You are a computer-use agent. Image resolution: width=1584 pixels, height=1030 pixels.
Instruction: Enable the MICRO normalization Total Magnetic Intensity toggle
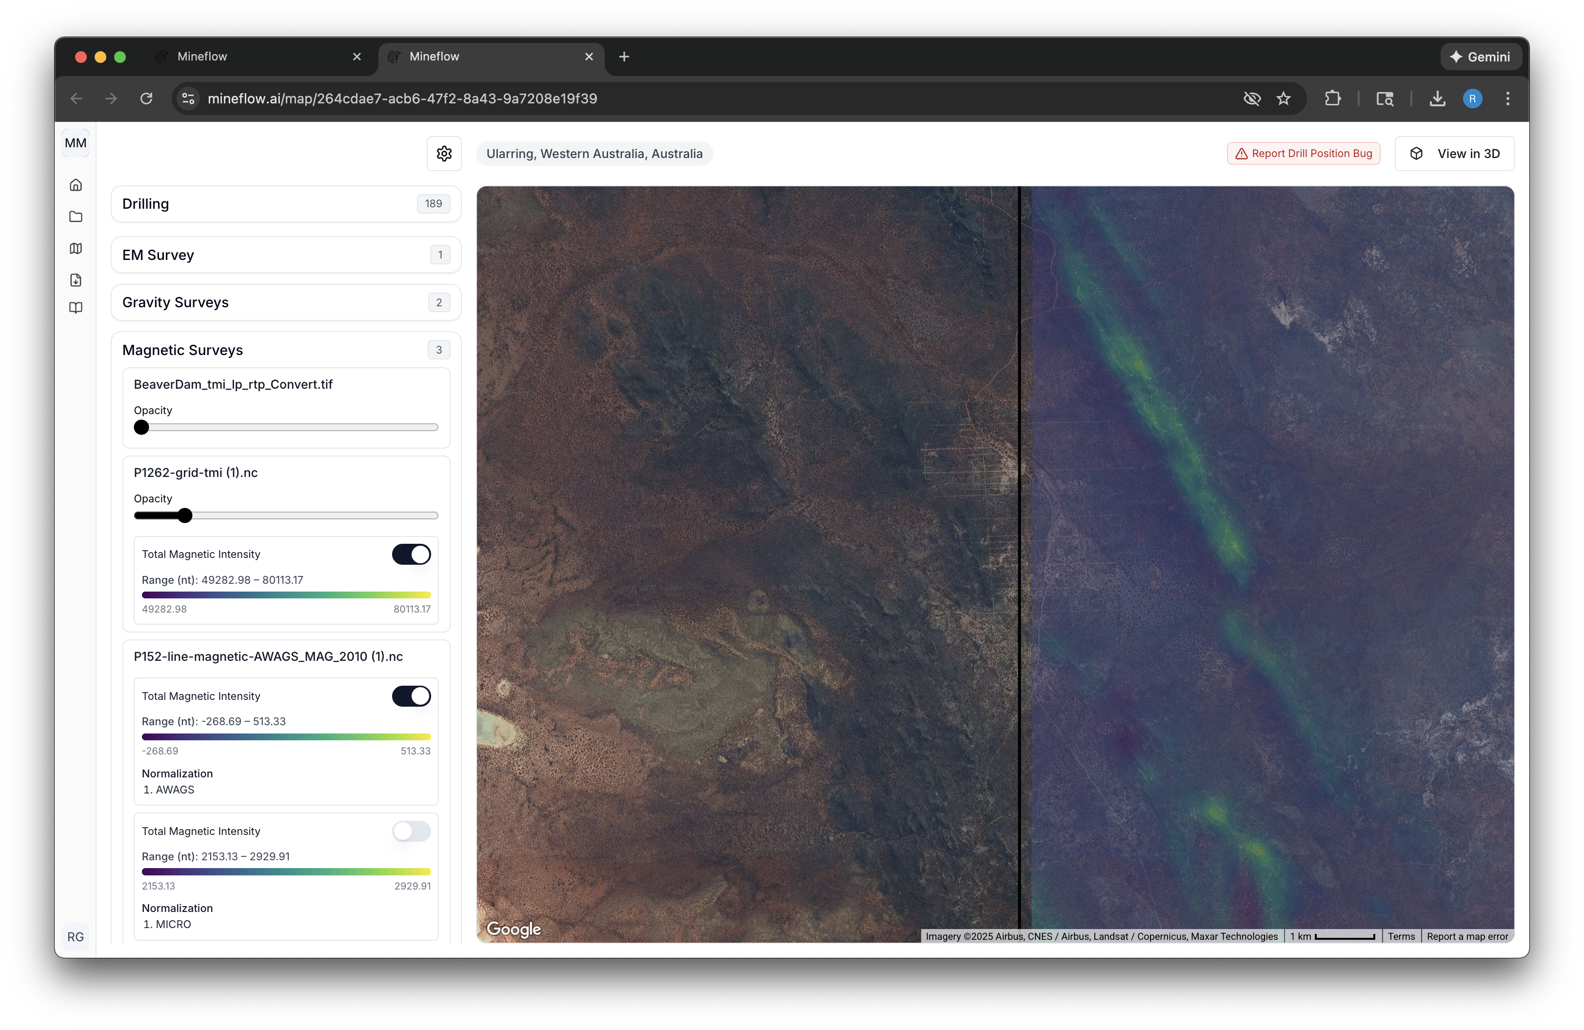pos(411,831)
